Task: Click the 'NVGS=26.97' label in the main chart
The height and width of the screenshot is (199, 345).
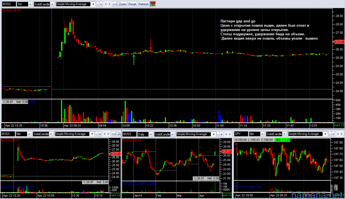Action: click(11, 10)
